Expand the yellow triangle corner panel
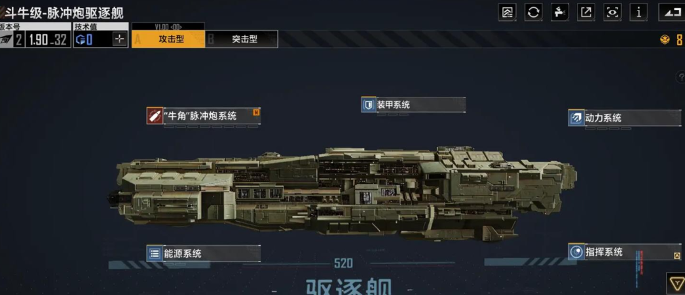Screen dimensions: 685x295 tap(676, 283)
